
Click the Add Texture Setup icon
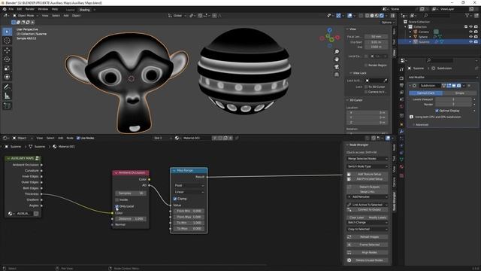click(349, 174)
